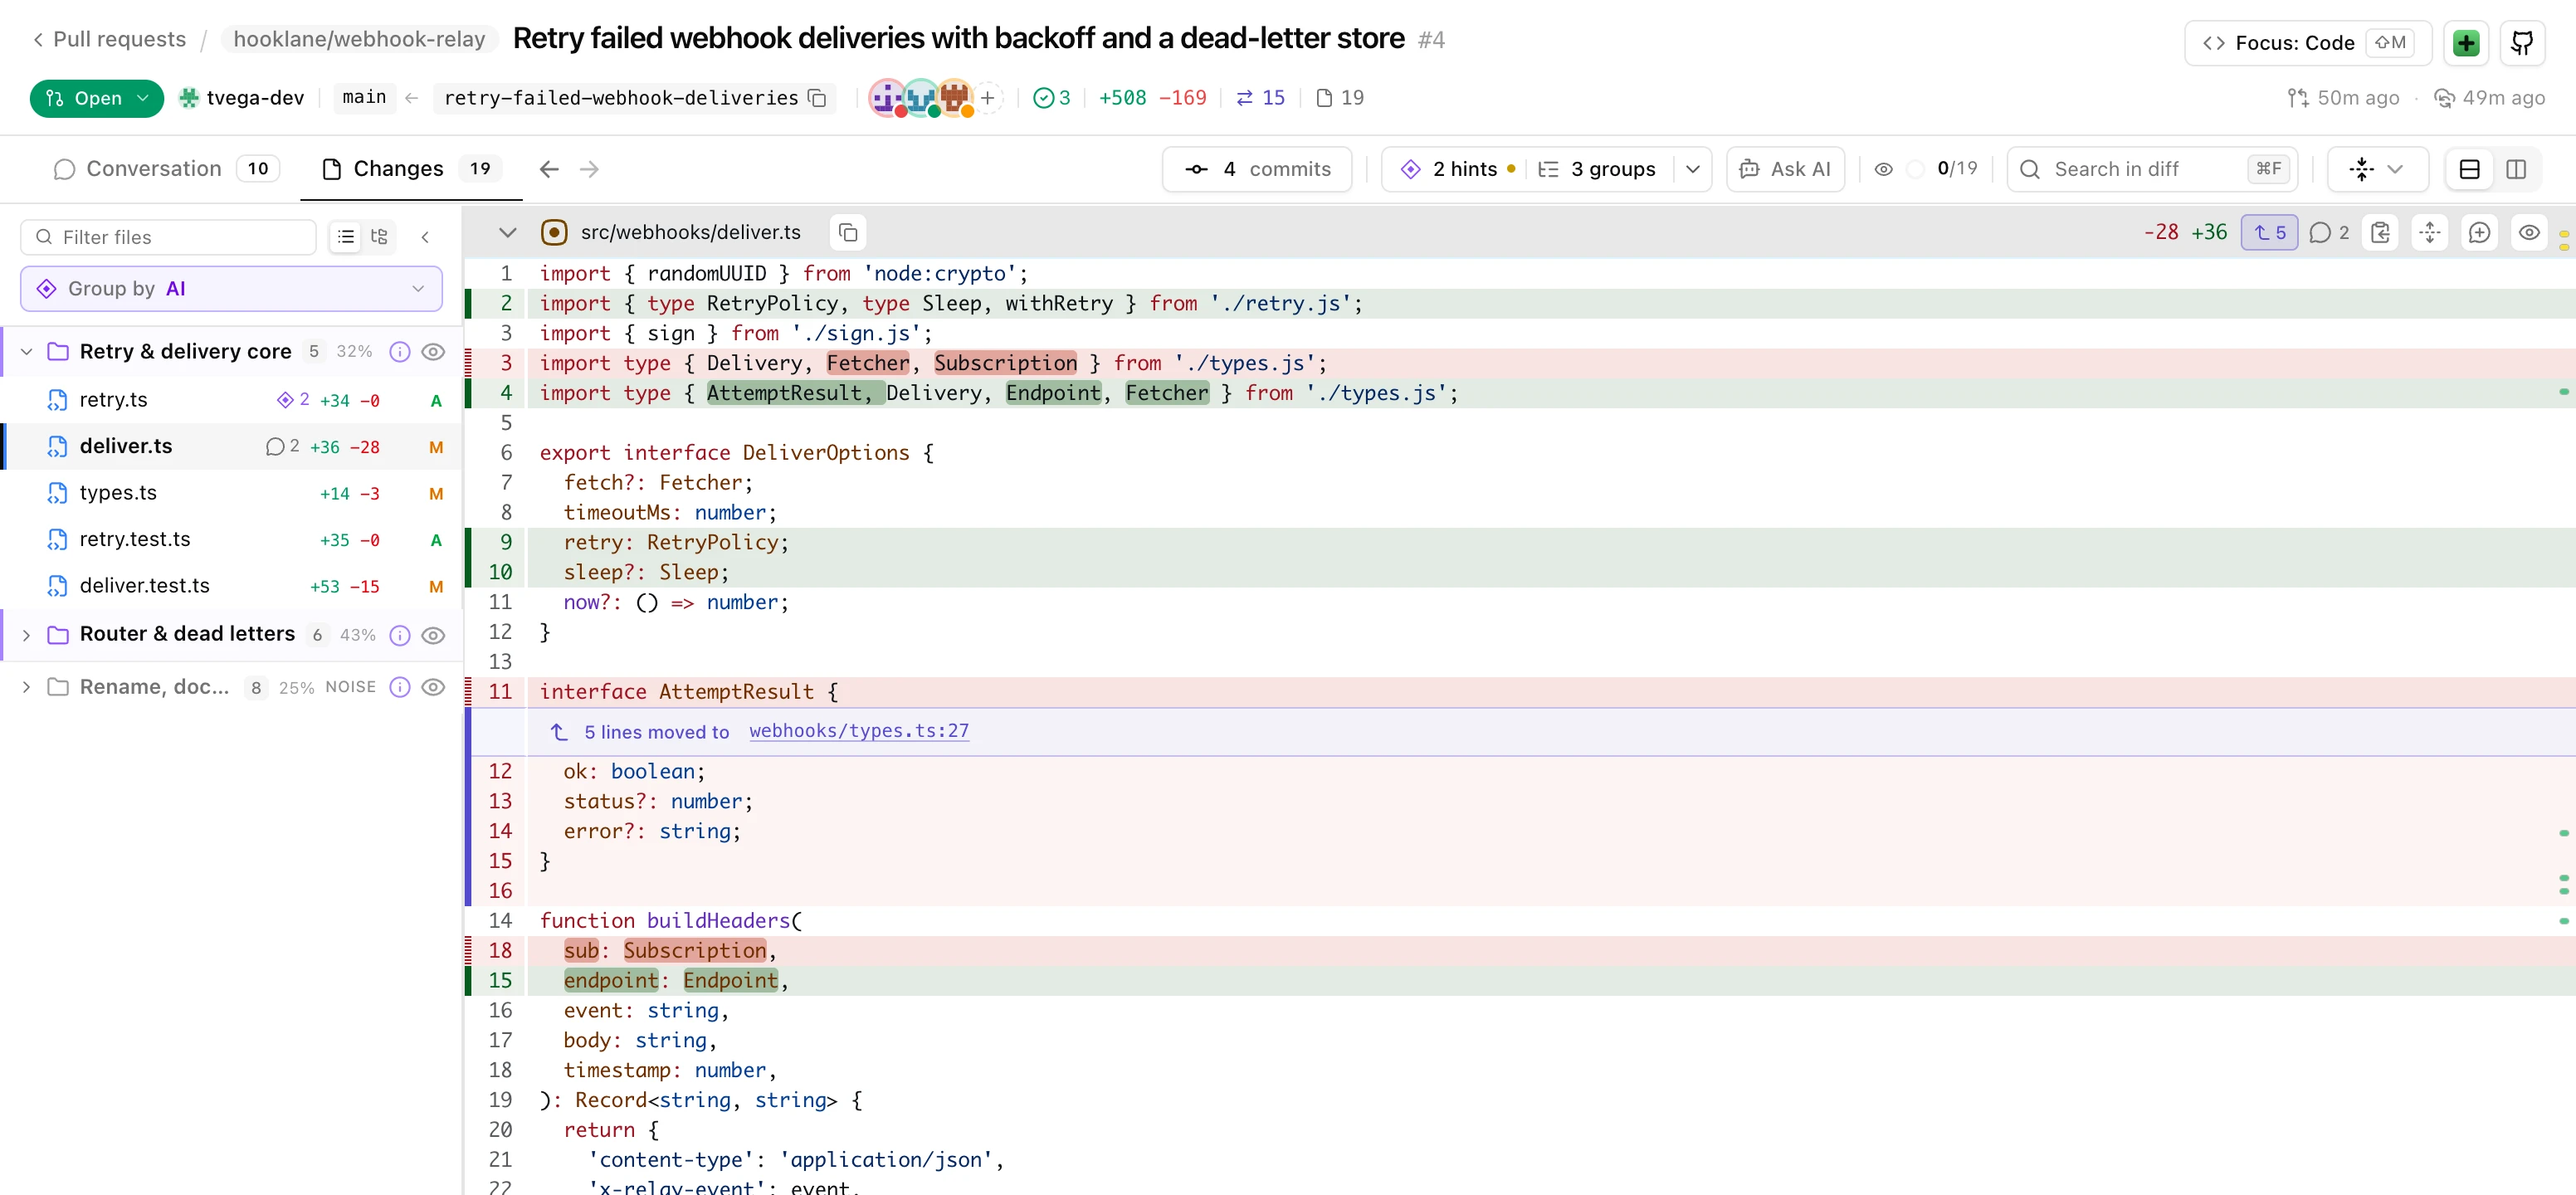Open the hints and groups dropdown arrow
Viewport: 2576px width, 1195px height.
pos(1692,169)
